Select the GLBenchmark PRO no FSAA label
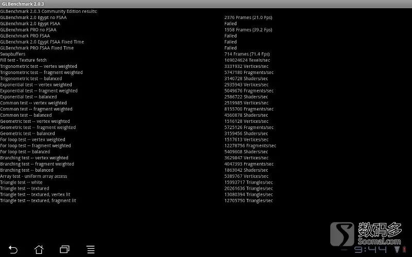This screenshot has height=257, width=412. click(x=28, y=30)
